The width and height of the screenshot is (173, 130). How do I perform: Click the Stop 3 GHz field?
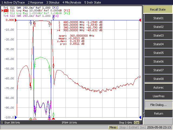pyautogui.click(x=125, y=123)
